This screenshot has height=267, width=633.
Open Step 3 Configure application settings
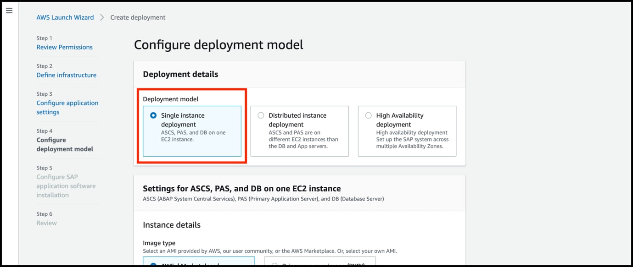[67, 107]
